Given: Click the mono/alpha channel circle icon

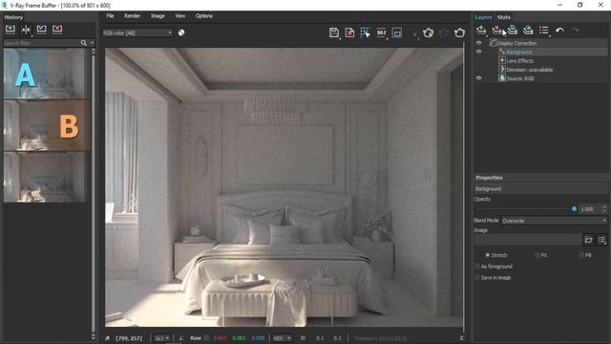Looking at the screenshot, I should pos(181,32).
